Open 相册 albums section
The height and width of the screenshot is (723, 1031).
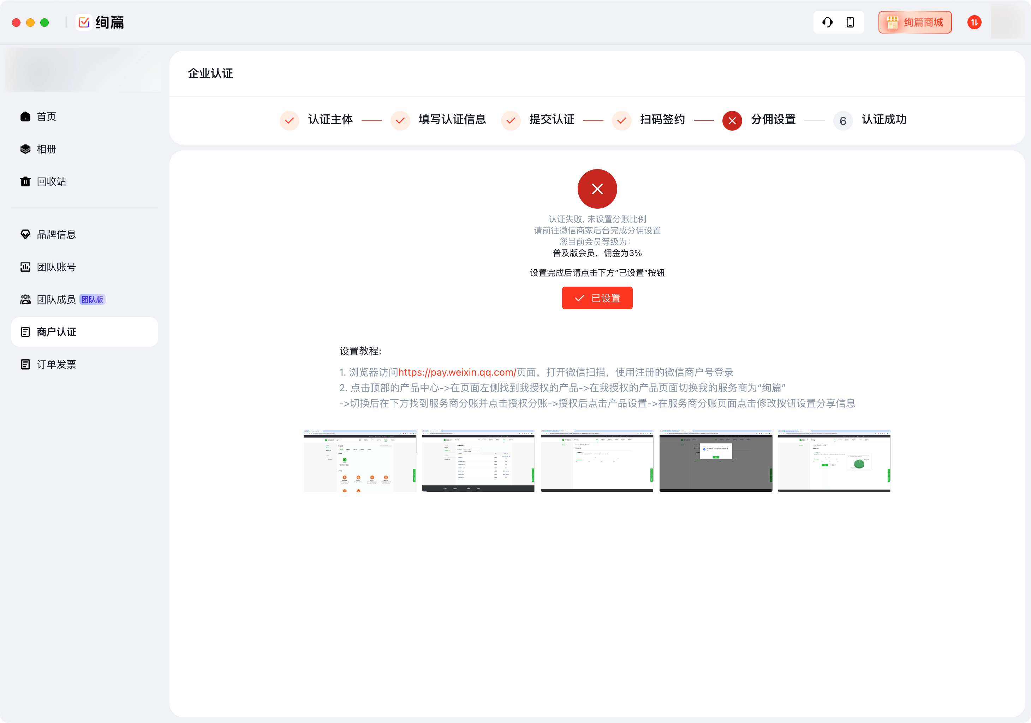[46, 149]
